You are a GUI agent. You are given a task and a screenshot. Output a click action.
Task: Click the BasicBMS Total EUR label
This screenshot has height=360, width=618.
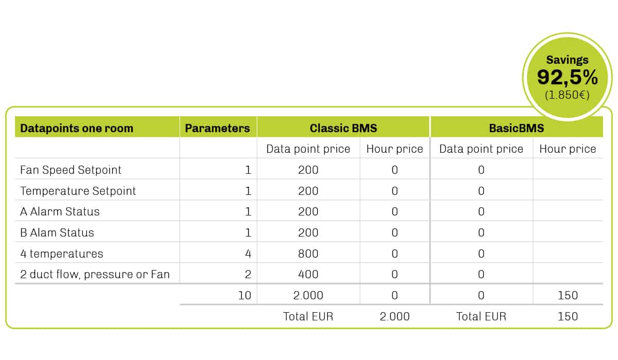point(481,316)
